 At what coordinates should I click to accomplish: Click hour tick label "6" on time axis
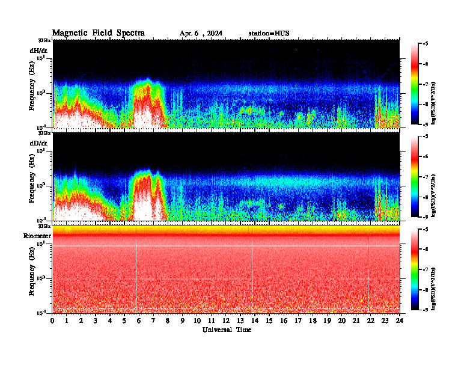point(139,320)
